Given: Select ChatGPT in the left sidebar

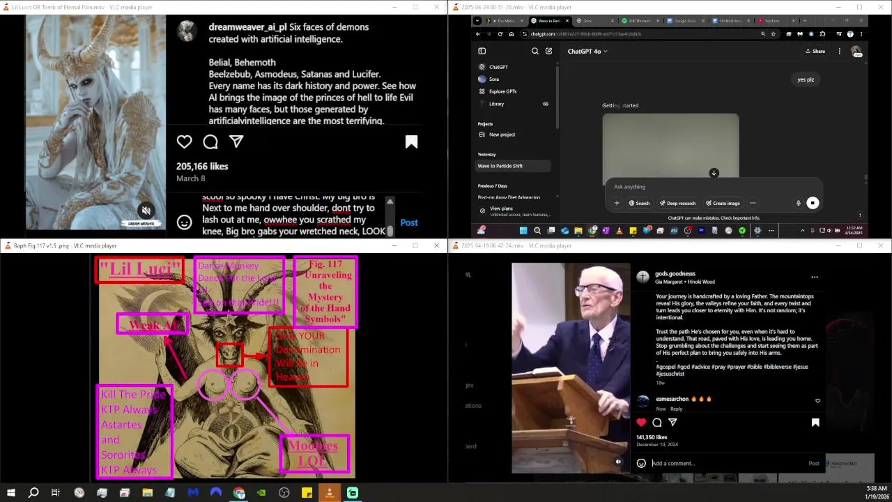Looking at the screenshot, I should click(514, 67).
